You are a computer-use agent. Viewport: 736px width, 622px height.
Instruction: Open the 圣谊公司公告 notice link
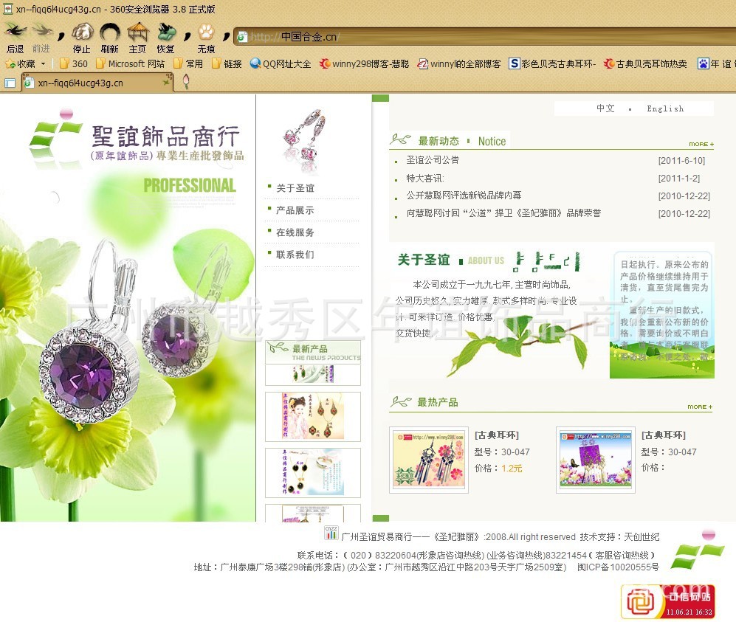(432, 160)
